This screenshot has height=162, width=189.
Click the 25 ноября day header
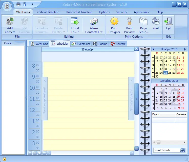click(88, 49)
